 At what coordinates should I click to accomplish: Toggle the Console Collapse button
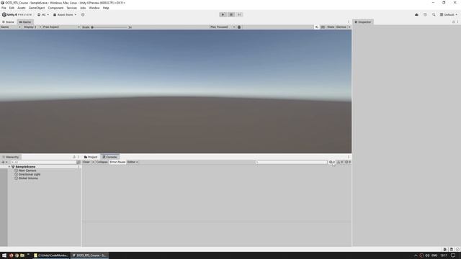click(x=102, y=162)
